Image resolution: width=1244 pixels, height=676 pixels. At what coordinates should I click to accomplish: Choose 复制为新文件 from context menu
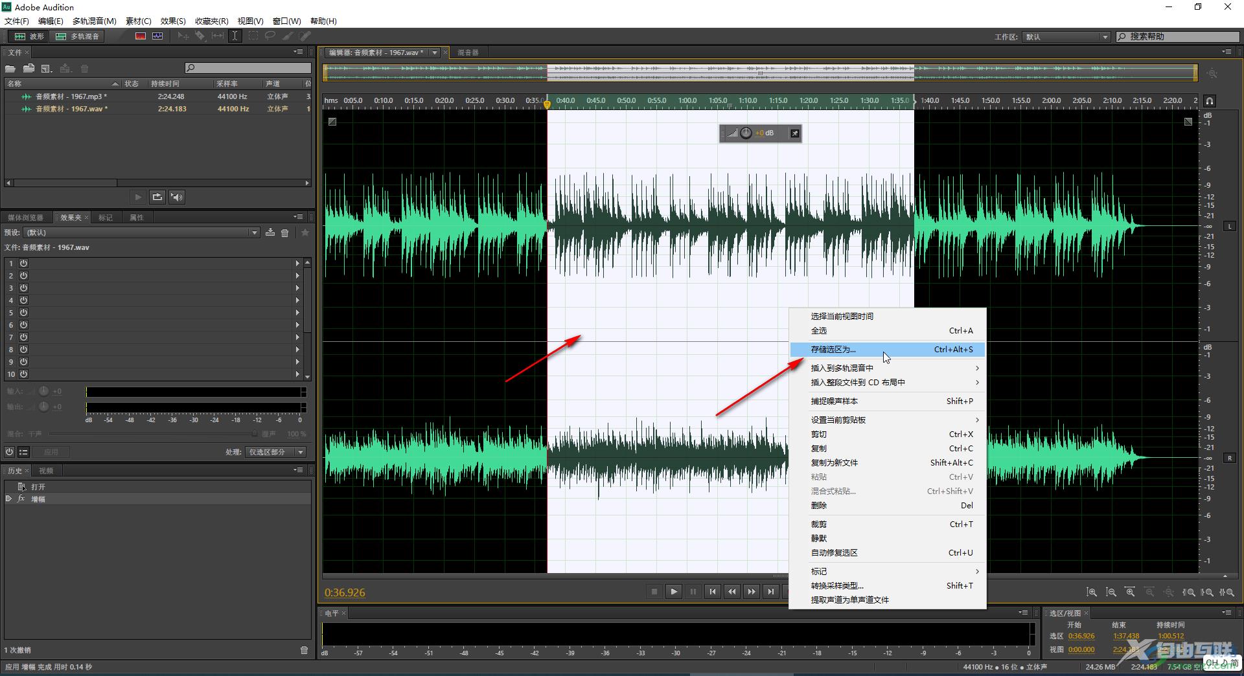[888, 463]
